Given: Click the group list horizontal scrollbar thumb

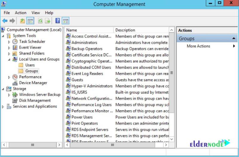Looking at the screenshot, I should [x=113, y=145].
